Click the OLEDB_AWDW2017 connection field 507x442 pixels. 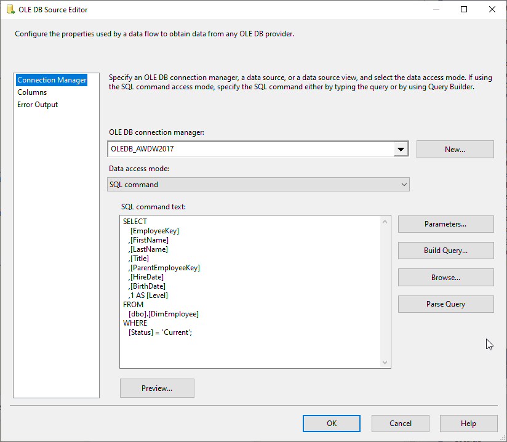coord(250,149)
